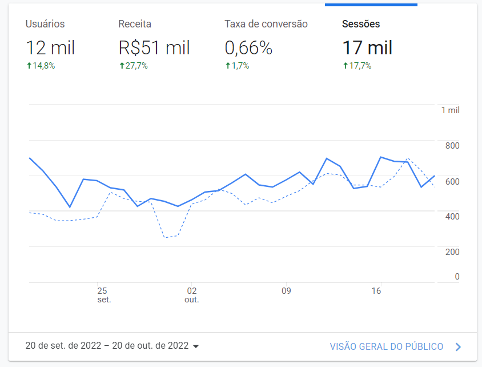
Task: Select the Sessões tab label
Action: coord(361,24)
